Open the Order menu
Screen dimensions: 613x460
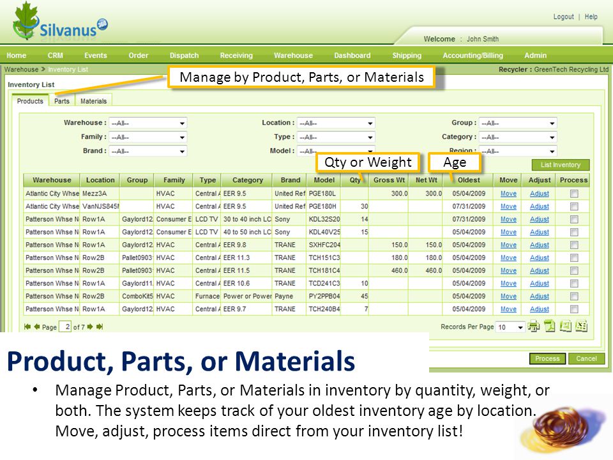(x=139, y=56)
